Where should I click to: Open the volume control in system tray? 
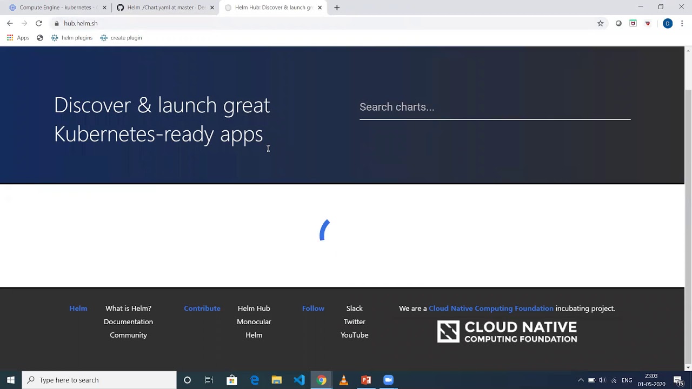tap(602, 380)
